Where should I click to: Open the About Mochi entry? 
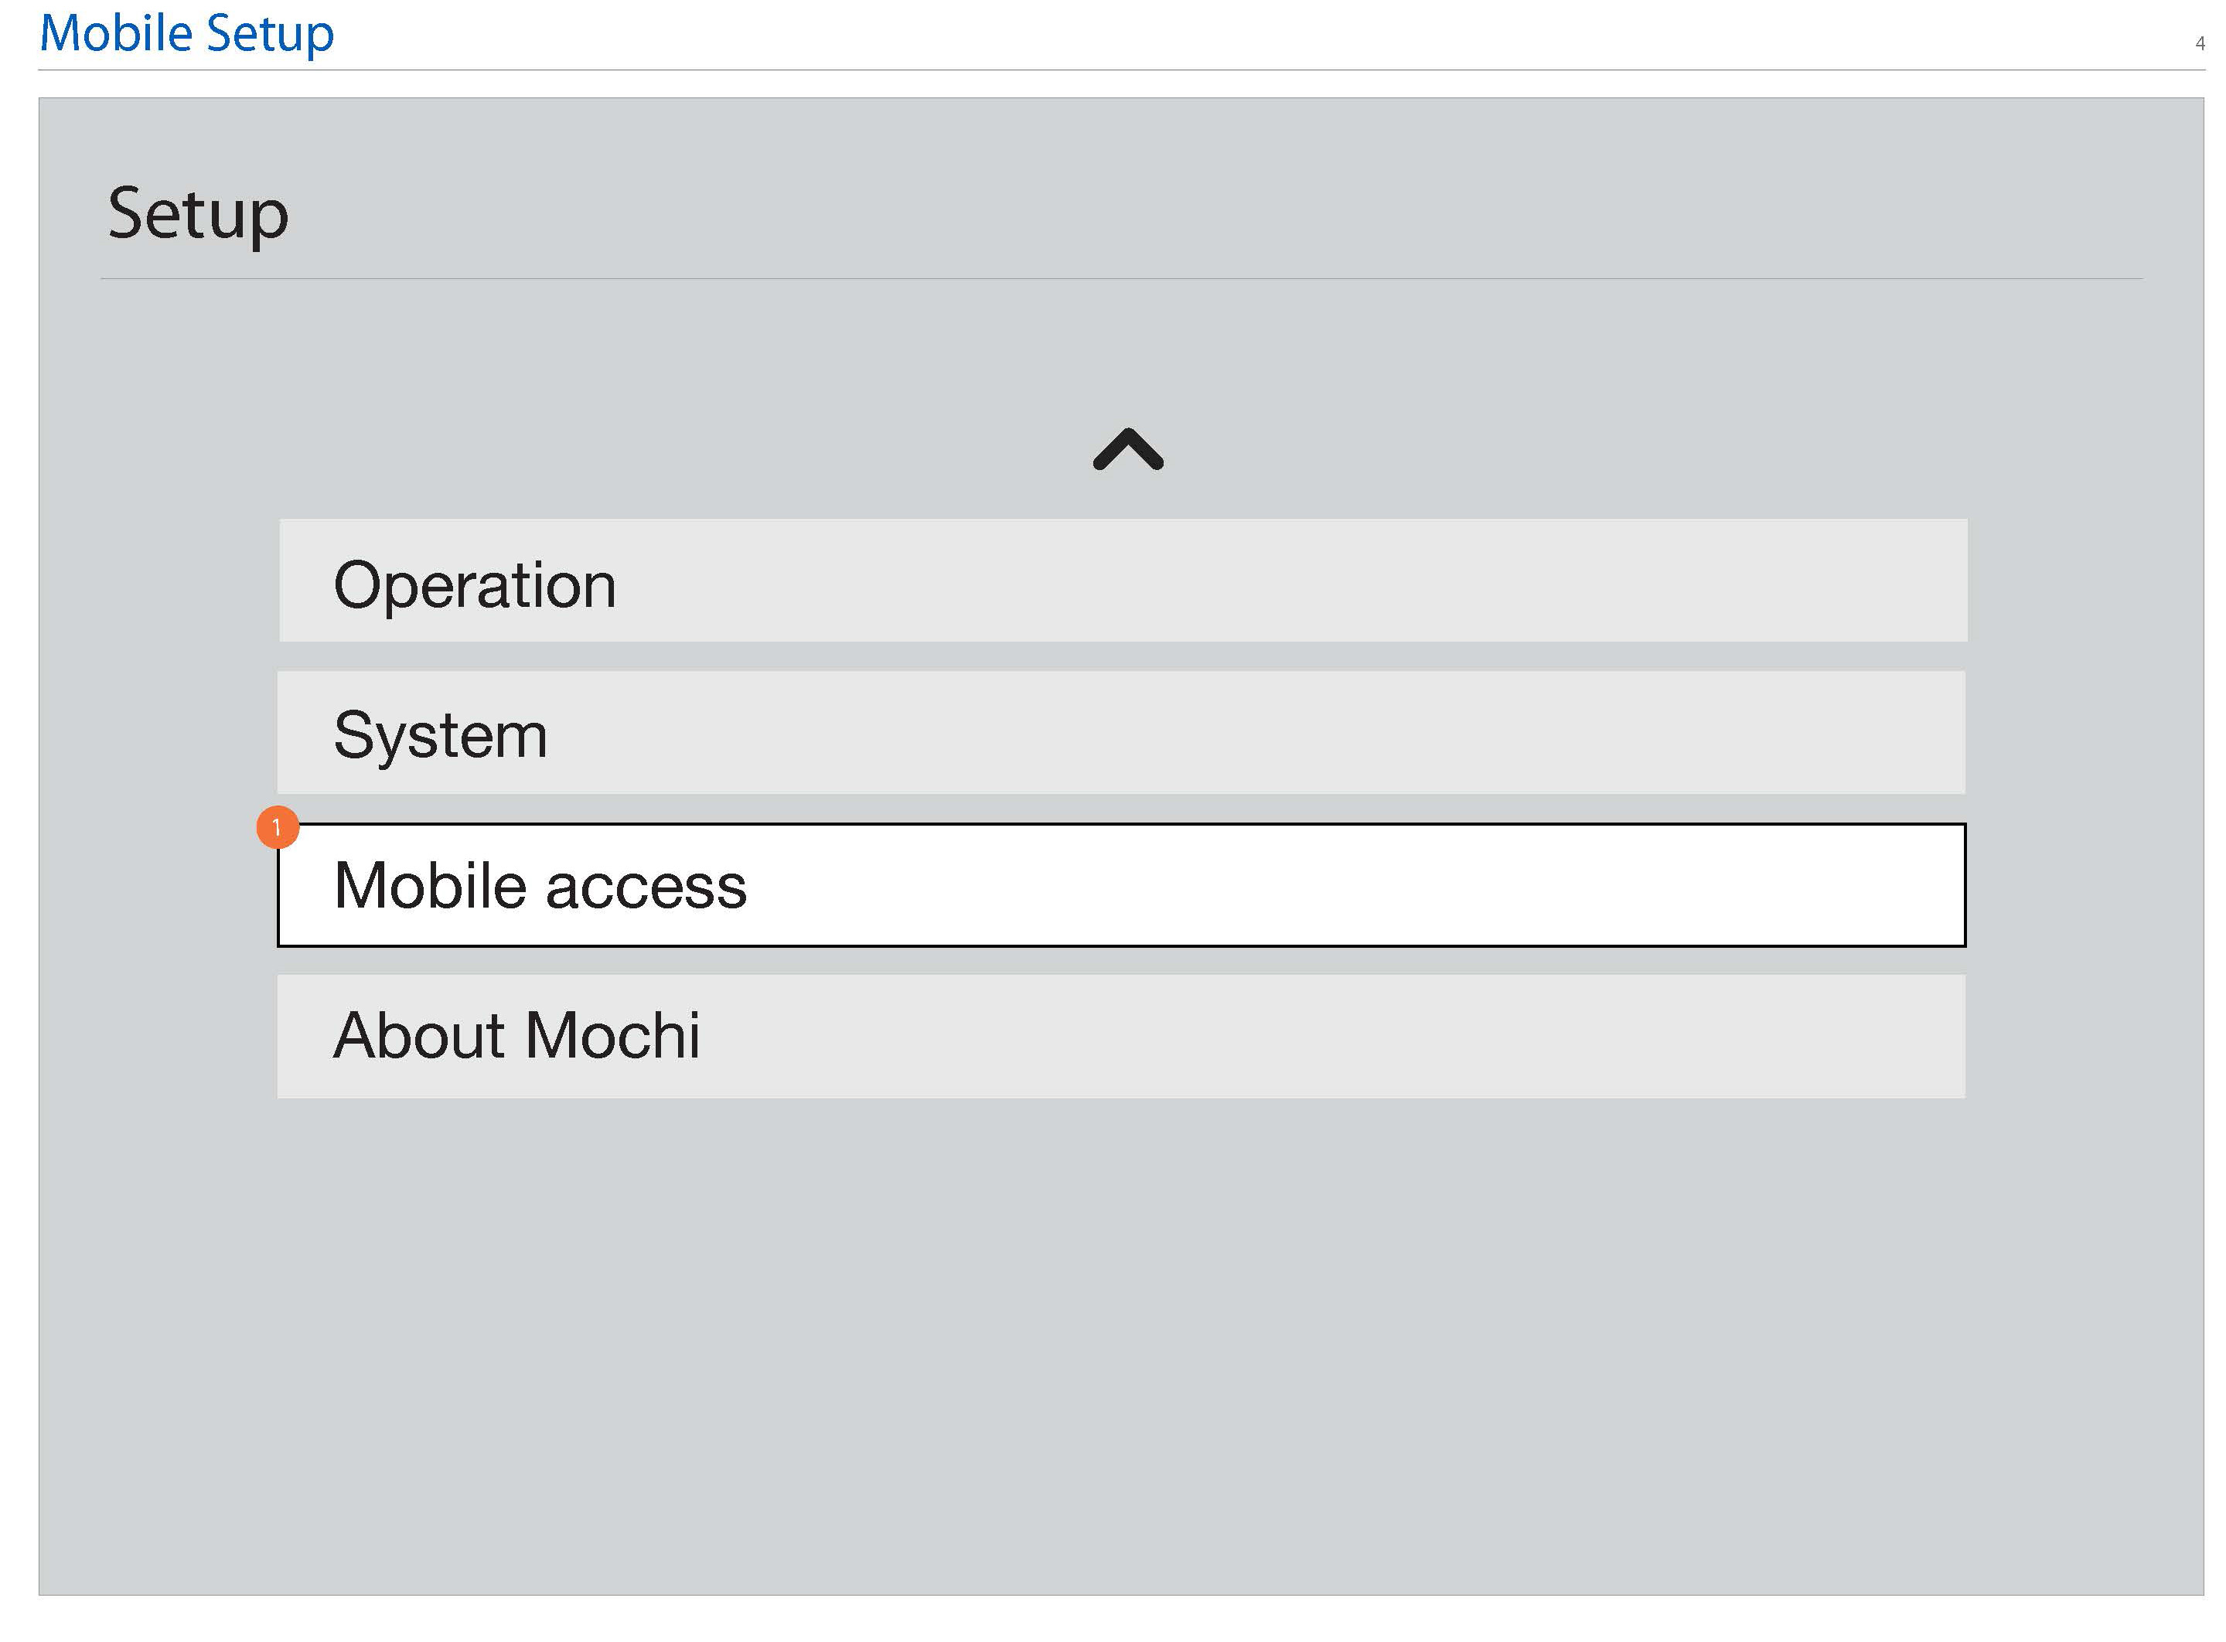coord(1120,1037)
